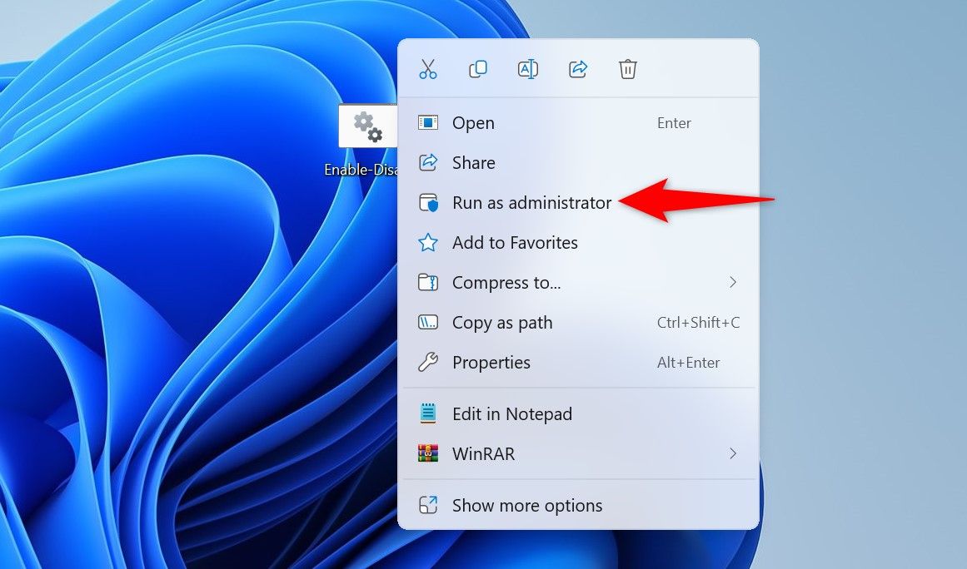This screenshot has height=569, width=967.
Task: Expand the Compress to... submenu arrow
Action: [733, 282]
